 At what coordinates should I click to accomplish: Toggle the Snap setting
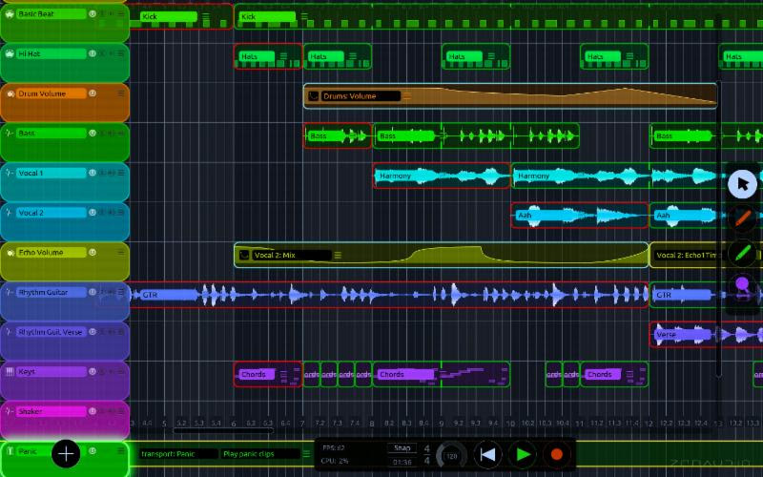(402, 447)
